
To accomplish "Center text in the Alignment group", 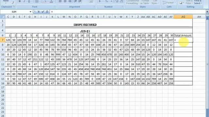I will tap(65, 1).
